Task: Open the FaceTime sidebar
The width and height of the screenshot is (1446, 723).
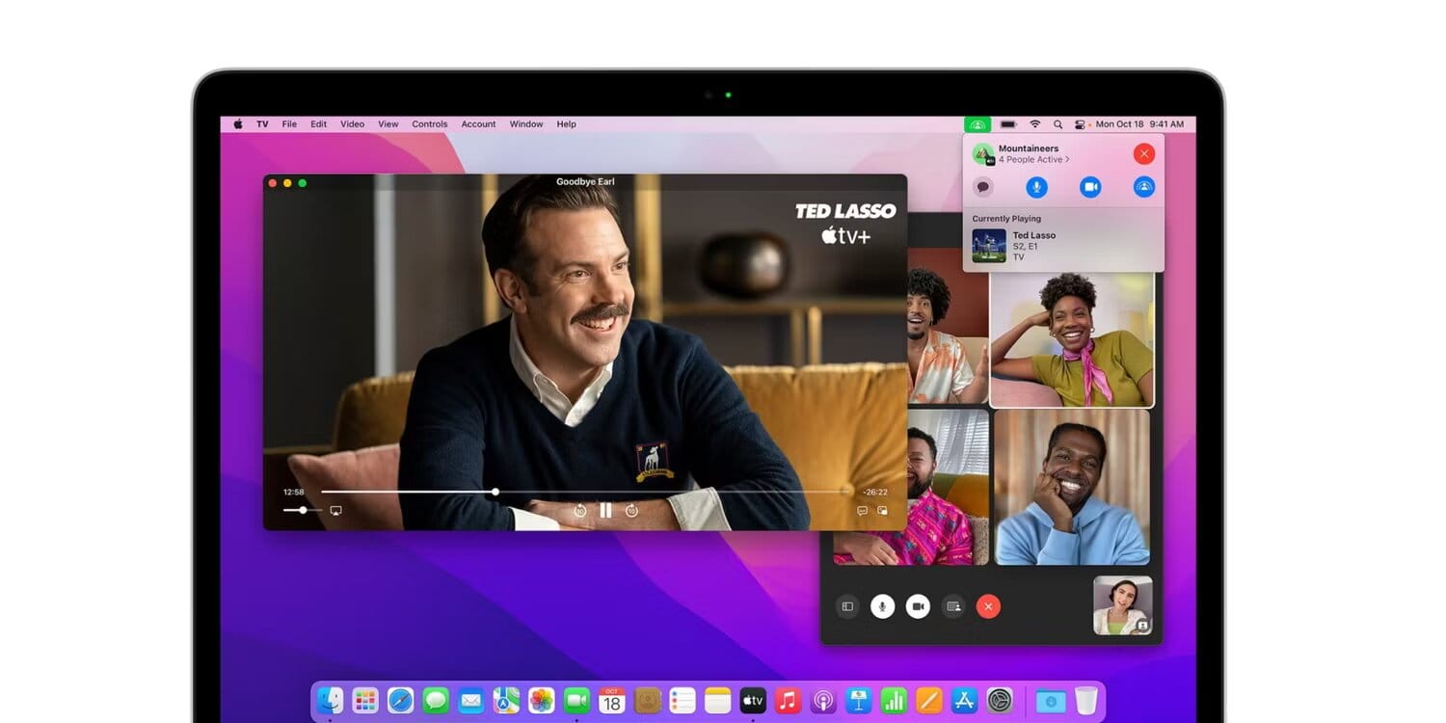Action: coord(847,606)
